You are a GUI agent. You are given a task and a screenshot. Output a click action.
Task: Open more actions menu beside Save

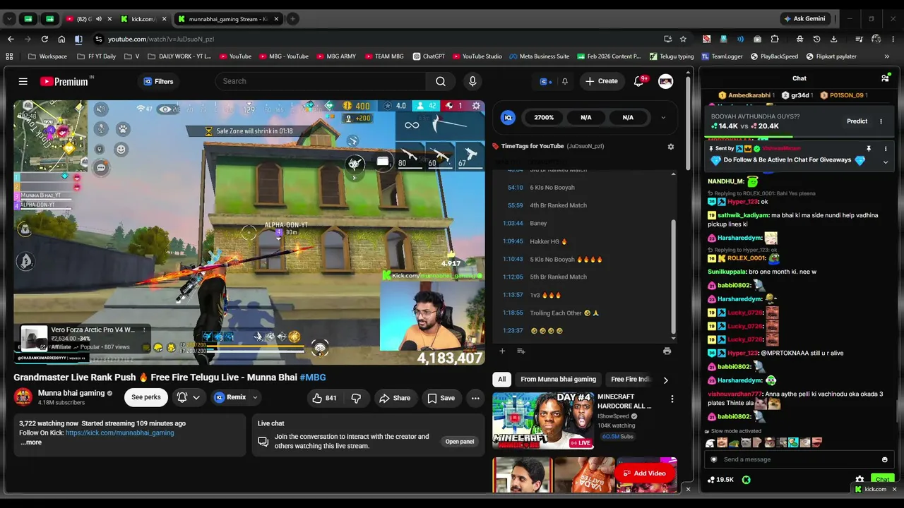(x=475, y=398)
